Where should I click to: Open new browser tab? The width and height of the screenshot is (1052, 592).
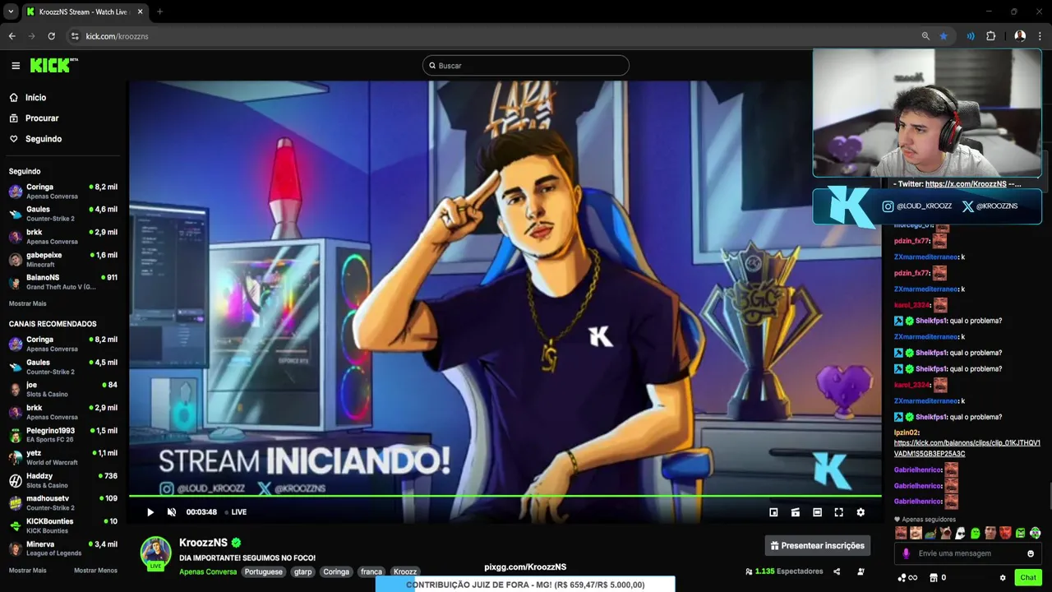159,12
